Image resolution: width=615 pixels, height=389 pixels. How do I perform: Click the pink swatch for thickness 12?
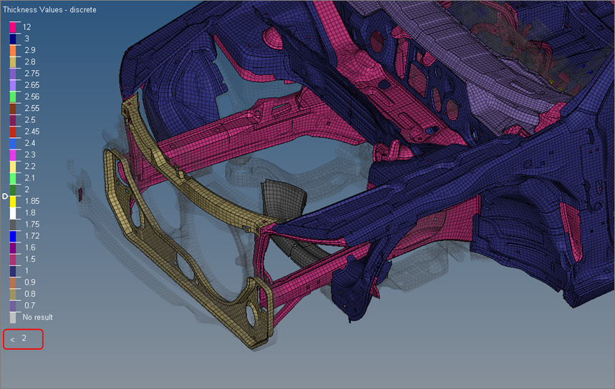(13, 27)
